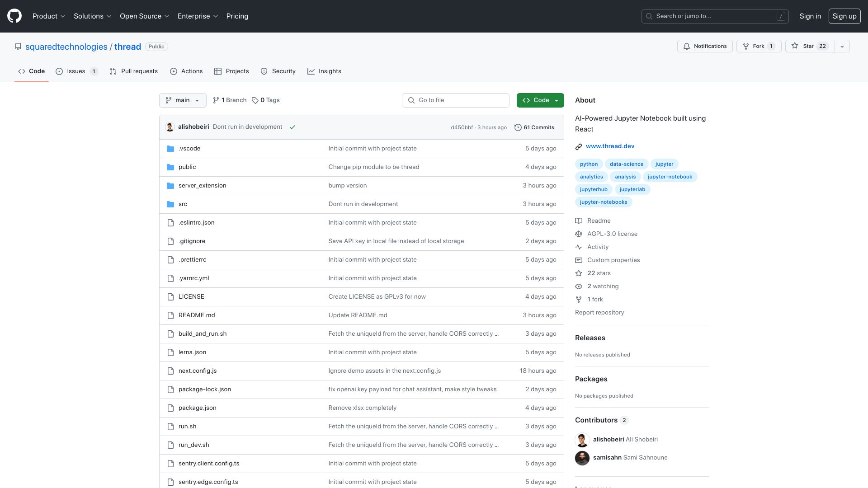Expand the Product menu

[x=49, y=16]
